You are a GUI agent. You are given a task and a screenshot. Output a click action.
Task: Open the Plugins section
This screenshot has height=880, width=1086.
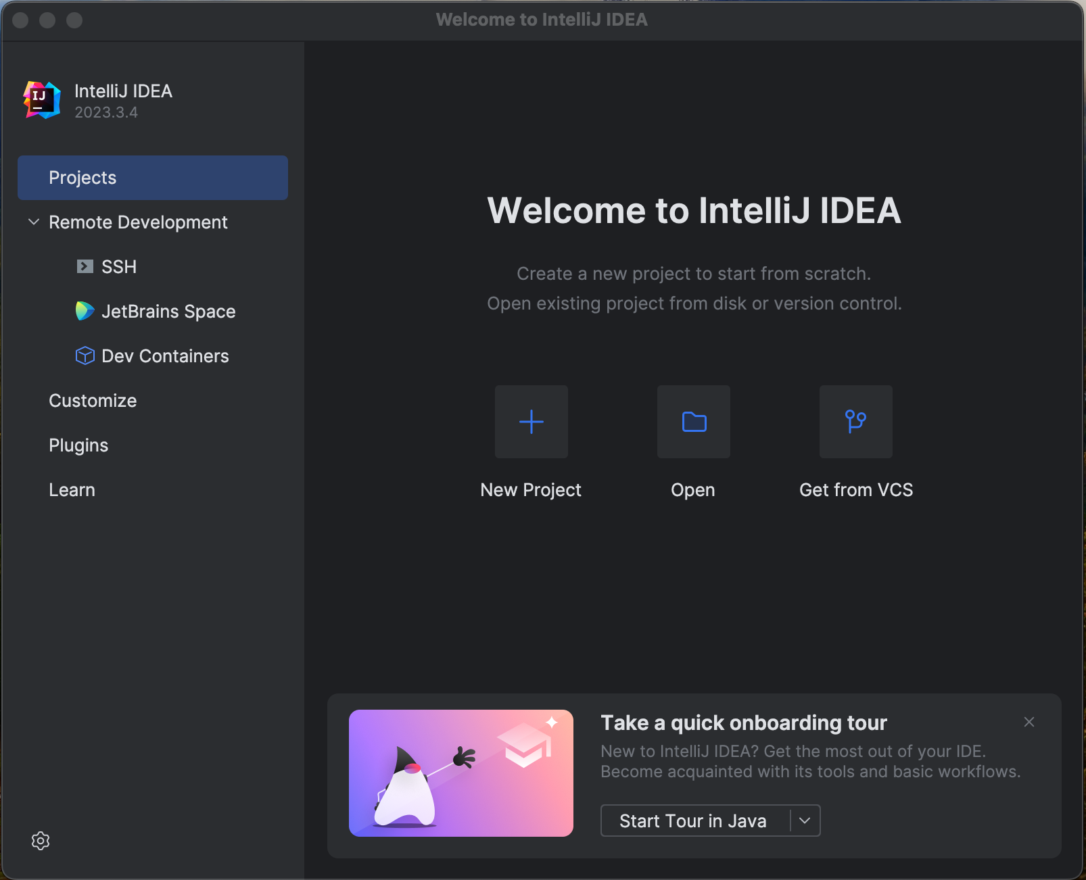[x=78, y=445]
